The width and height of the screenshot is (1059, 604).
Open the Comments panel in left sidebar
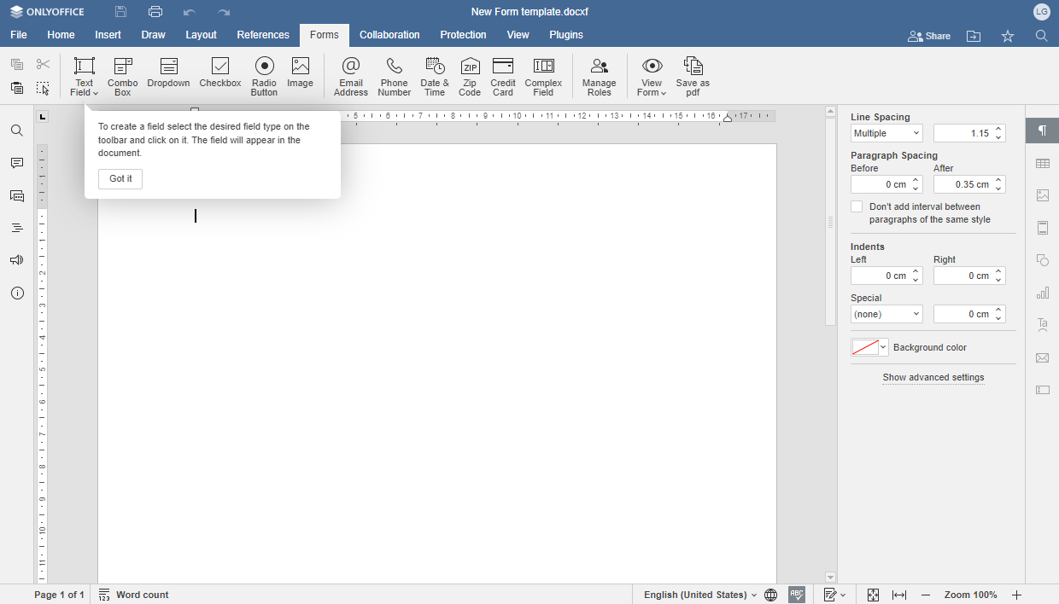[17, 163]
